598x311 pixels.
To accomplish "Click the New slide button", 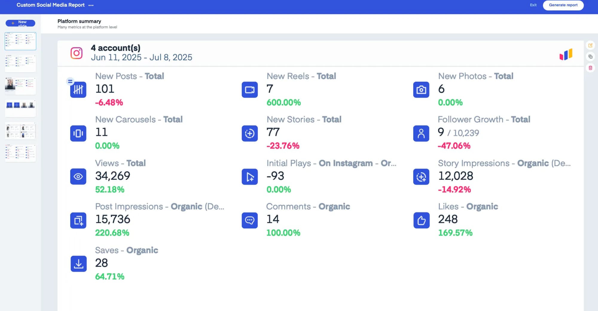I will pos(20,23).
